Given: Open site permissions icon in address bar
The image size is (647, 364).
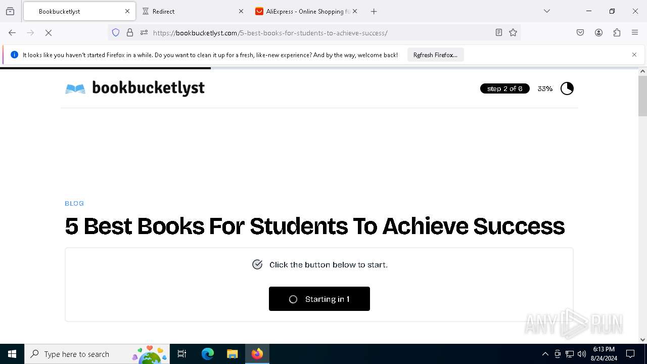Looking at the screenshot, I should tap(144, 33).
